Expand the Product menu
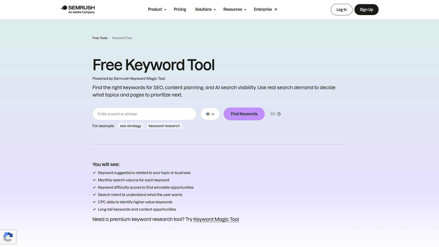The width and height of the screenshot is (439, 247). coord(157,9)
